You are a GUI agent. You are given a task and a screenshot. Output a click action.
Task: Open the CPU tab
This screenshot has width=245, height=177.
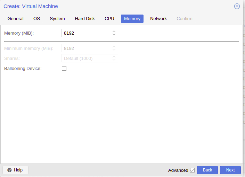pyautogui.click(x=109, y=19)
